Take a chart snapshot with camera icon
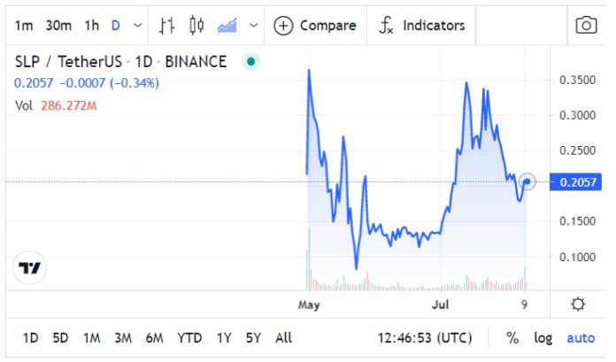Viewport: 616px width, 362px height. [586, 26]
